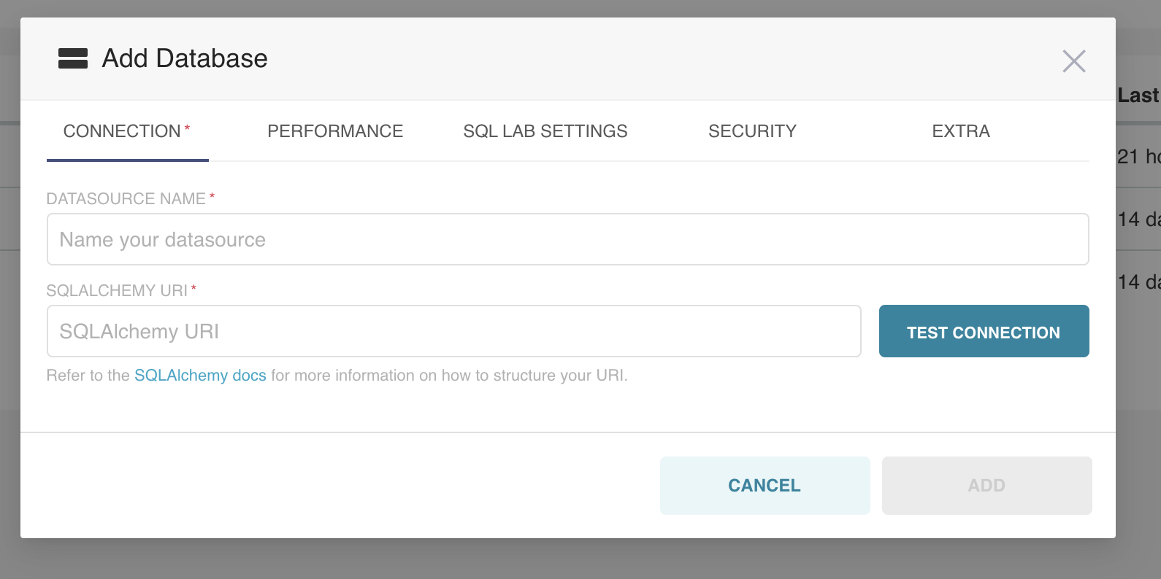Open the Extra tab

coord(961,131)
